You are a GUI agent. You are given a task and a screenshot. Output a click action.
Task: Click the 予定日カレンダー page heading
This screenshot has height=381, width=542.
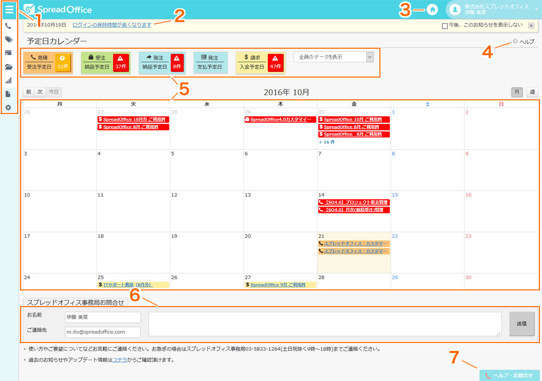[57, 42]
